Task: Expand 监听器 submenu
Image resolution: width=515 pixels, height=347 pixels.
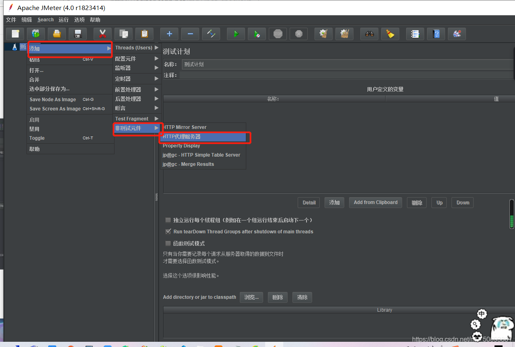Action: [137, 68]
